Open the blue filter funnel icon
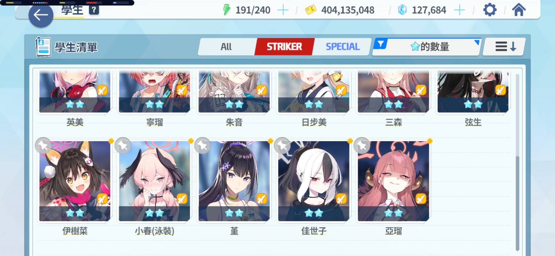 coord(381,45)
